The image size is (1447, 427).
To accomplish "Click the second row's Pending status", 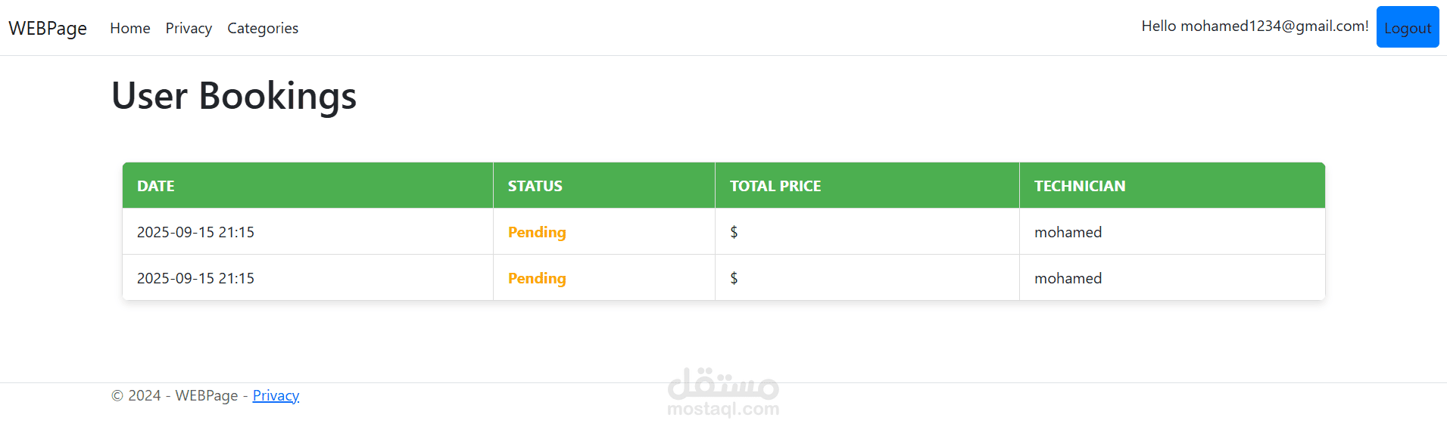I will point(537,278).
